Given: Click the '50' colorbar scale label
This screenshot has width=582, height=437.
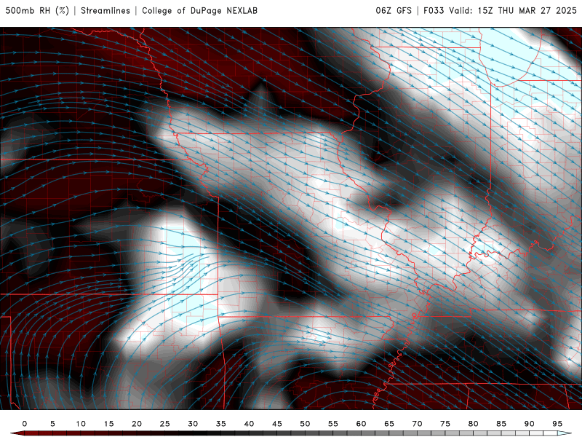Looking at the screenshot, I should (305, 424).
